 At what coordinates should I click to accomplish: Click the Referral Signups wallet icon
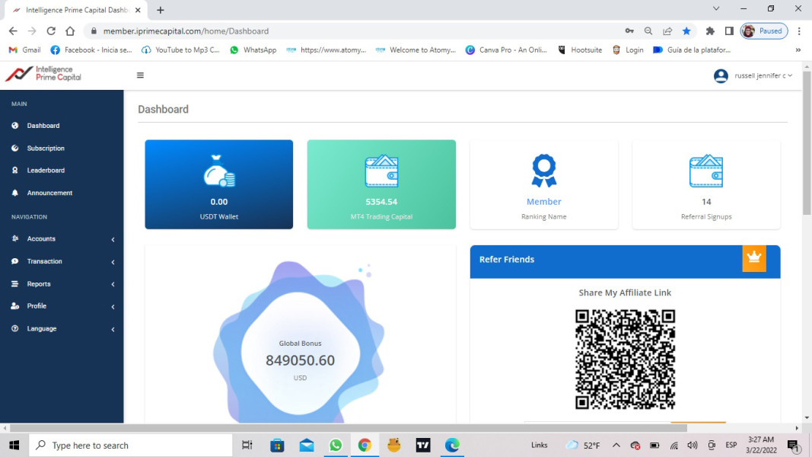(x=705, y=171)
